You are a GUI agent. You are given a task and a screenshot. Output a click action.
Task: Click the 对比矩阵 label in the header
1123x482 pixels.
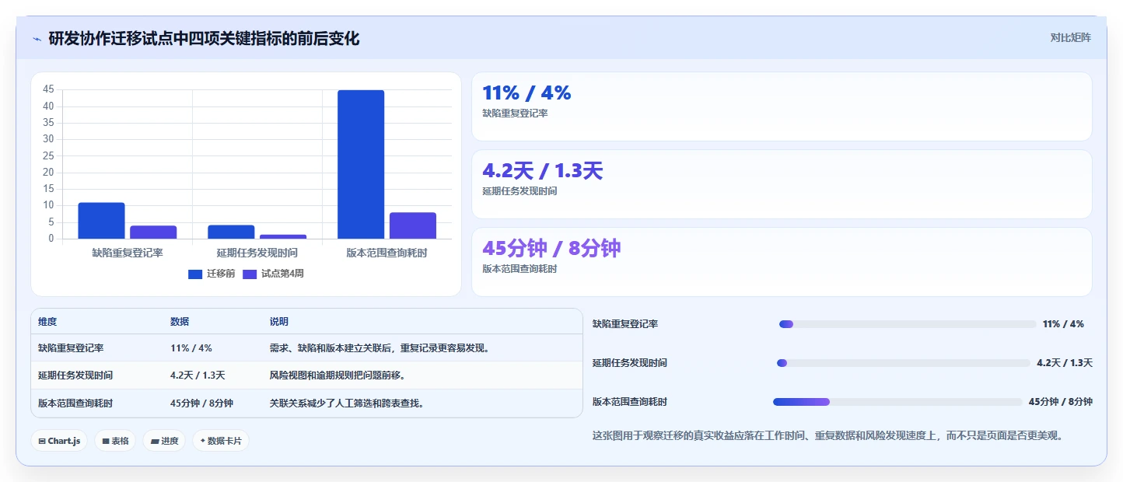tap(1070, 37)
